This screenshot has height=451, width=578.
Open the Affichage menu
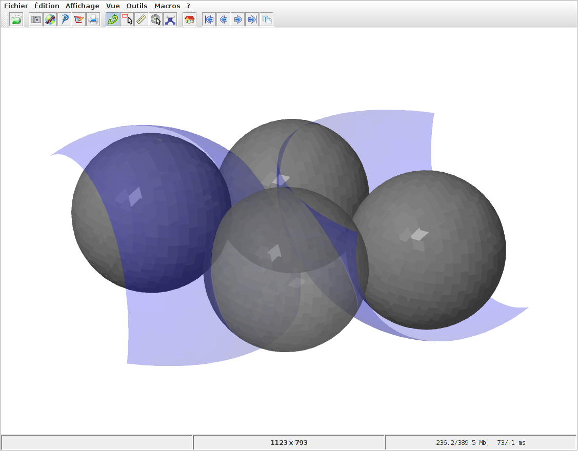[82, 6]
